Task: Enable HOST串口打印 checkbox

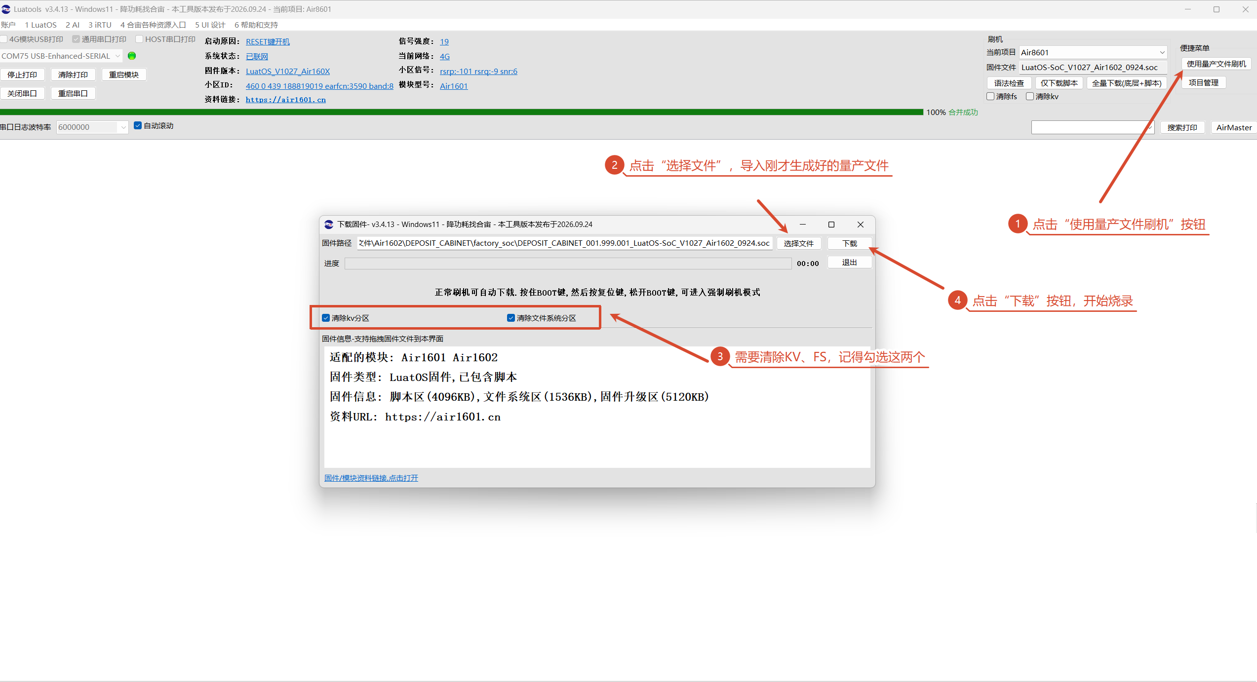Action: coord(139,39)
